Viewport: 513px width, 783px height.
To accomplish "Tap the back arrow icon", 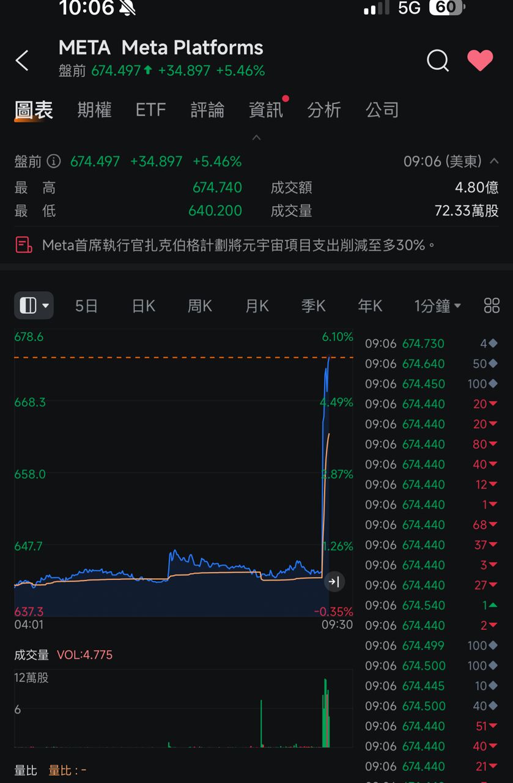I will [x=22, y=61].
